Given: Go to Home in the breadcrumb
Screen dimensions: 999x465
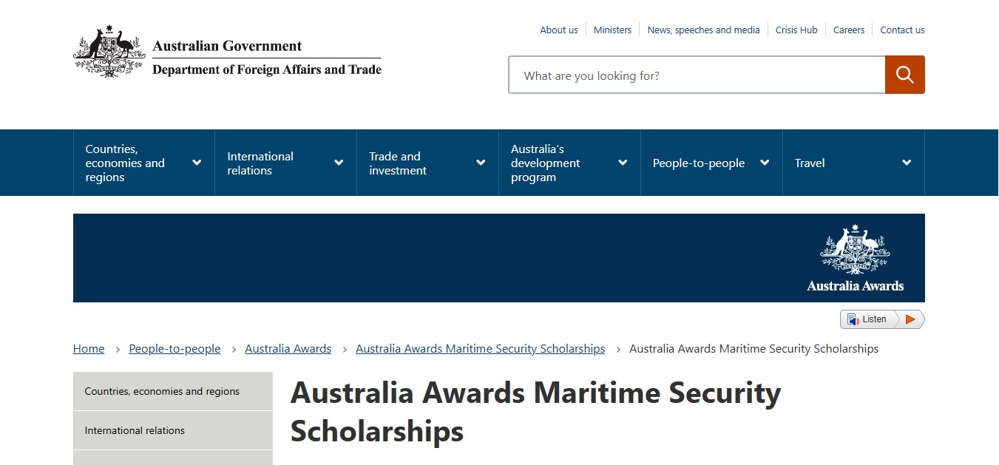Looking at the screenshot, I should tap(89, 349).
